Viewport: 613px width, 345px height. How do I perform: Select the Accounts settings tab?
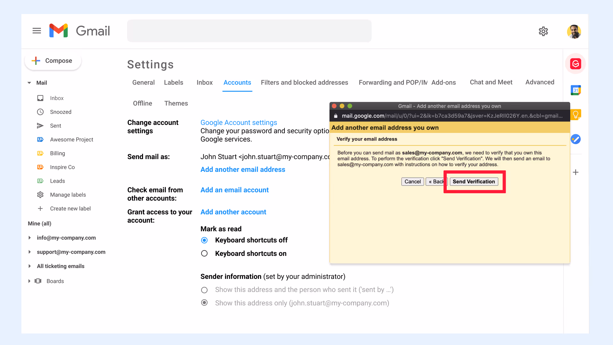[x=237, y=82]
